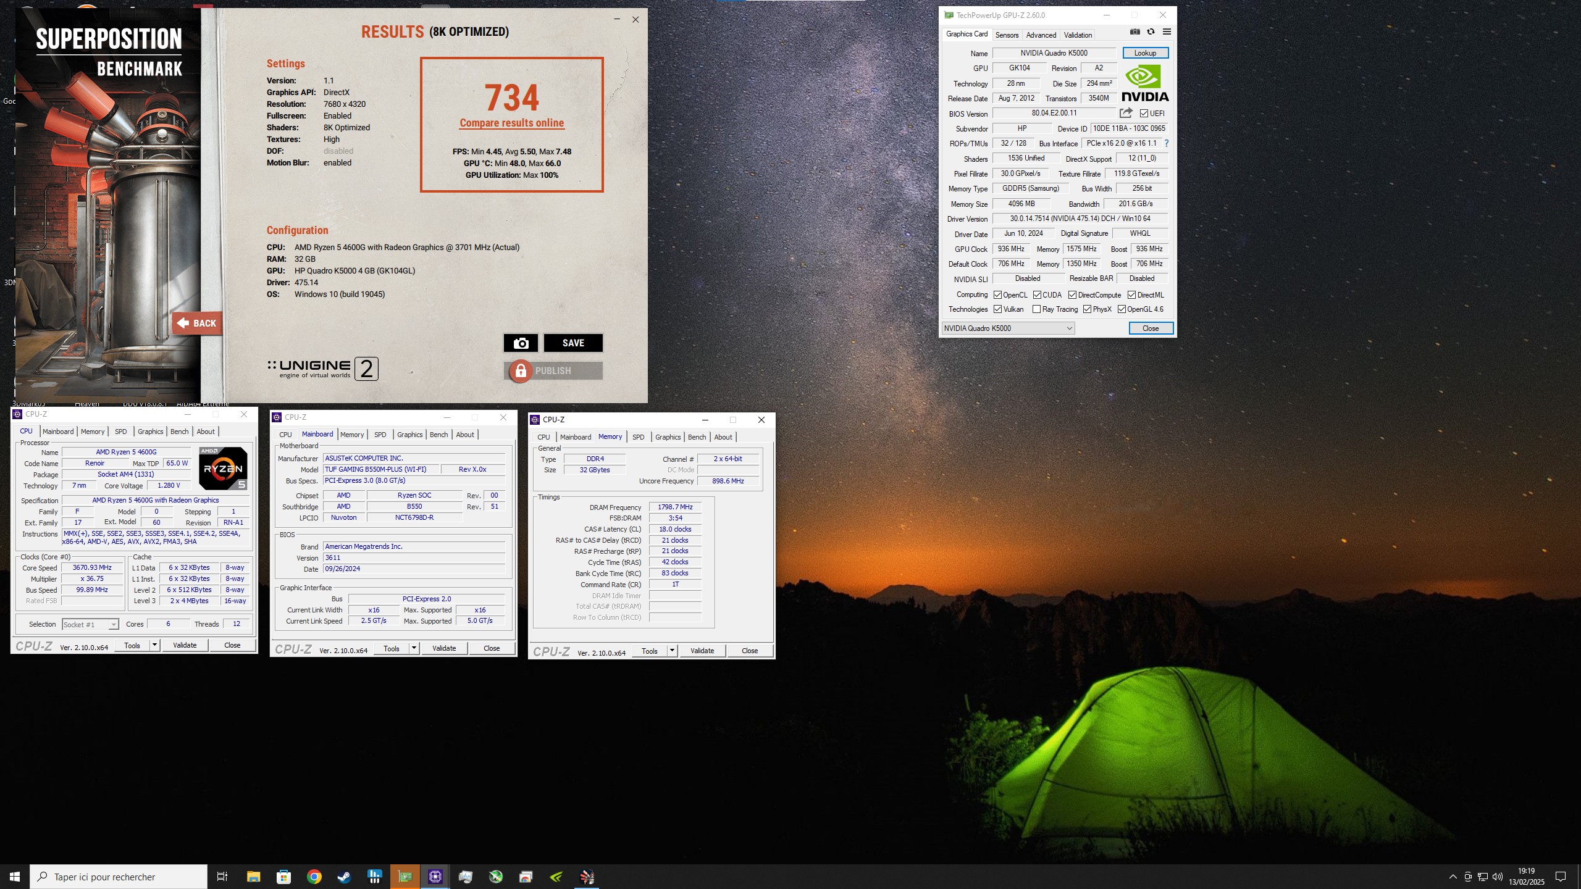Launch Google Chrome from taskbar
This screenshot has width=1581, height=889.
click(314, 877)
